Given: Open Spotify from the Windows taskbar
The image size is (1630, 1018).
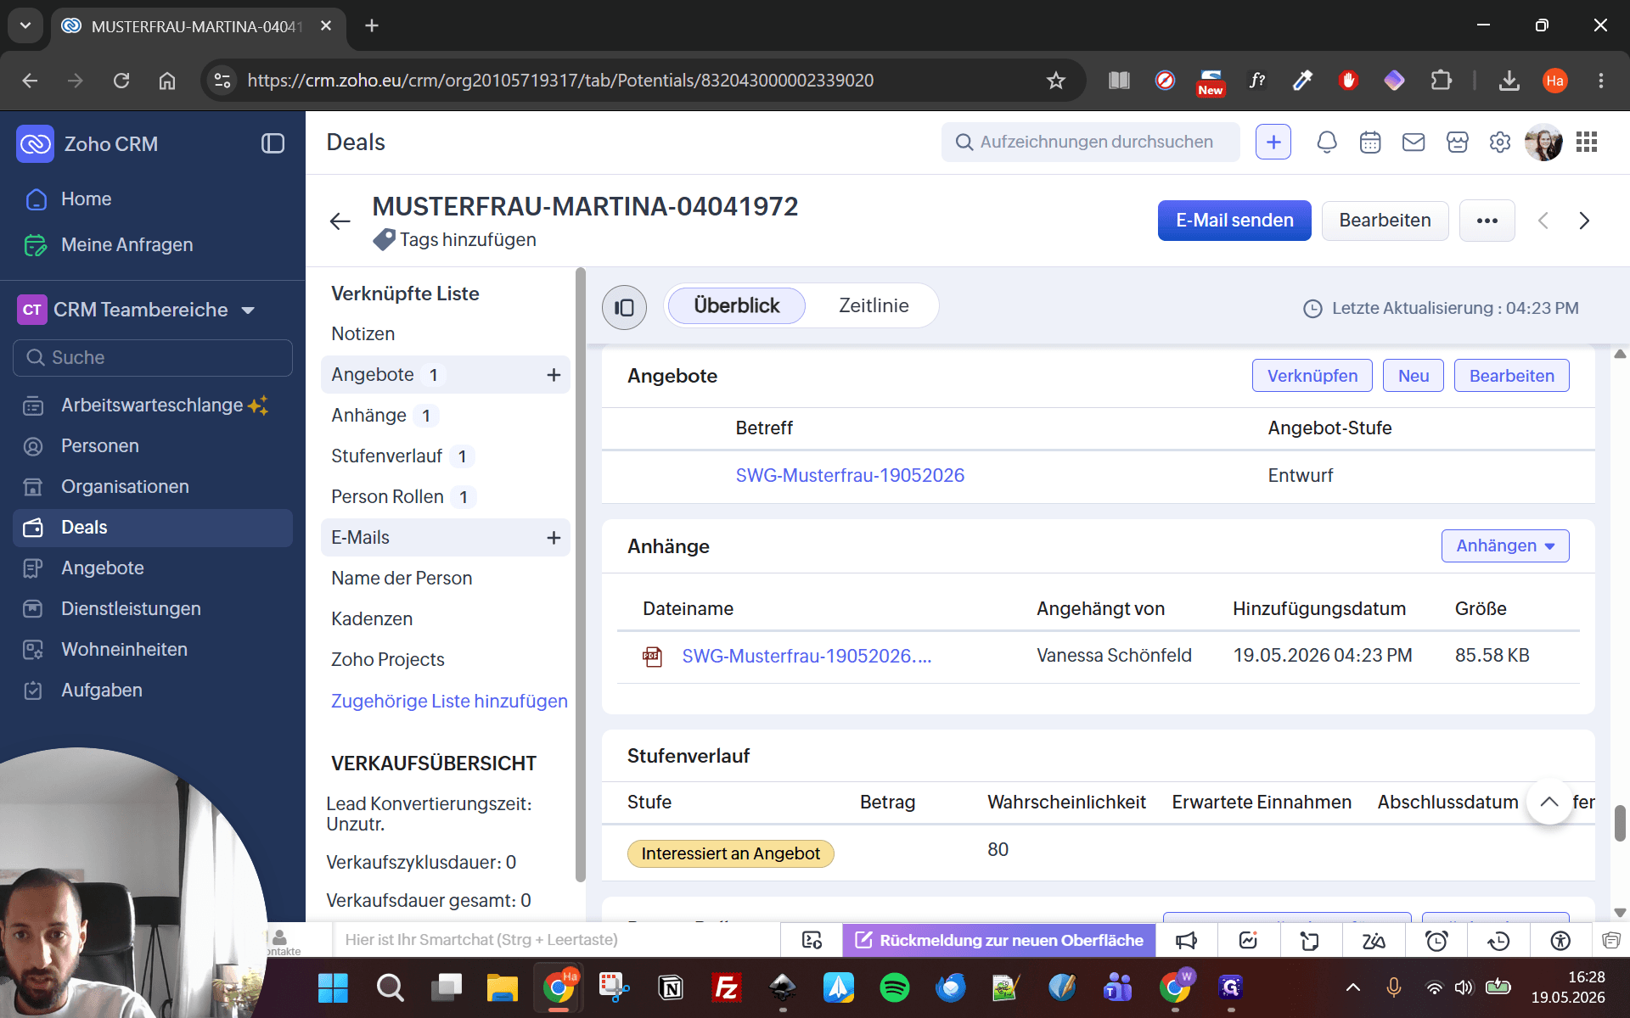Looking at the screenshot, I should 895,987.
